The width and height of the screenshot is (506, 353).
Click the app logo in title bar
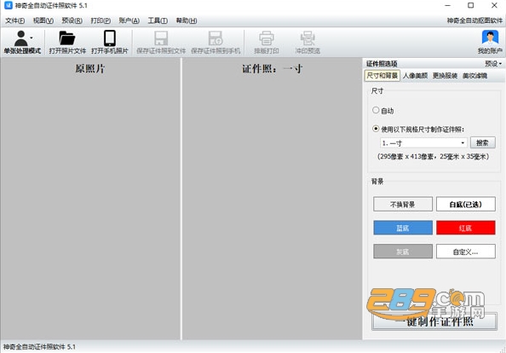(x=8, y=5)
